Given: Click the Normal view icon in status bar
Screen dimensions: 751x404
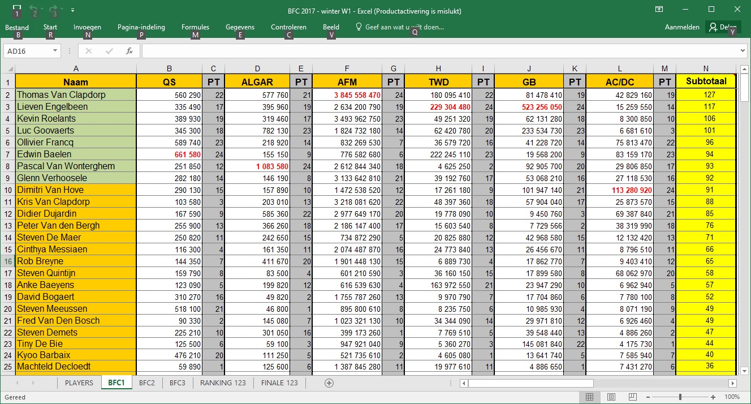Looking at the screenshot, I should pos(590,397).
